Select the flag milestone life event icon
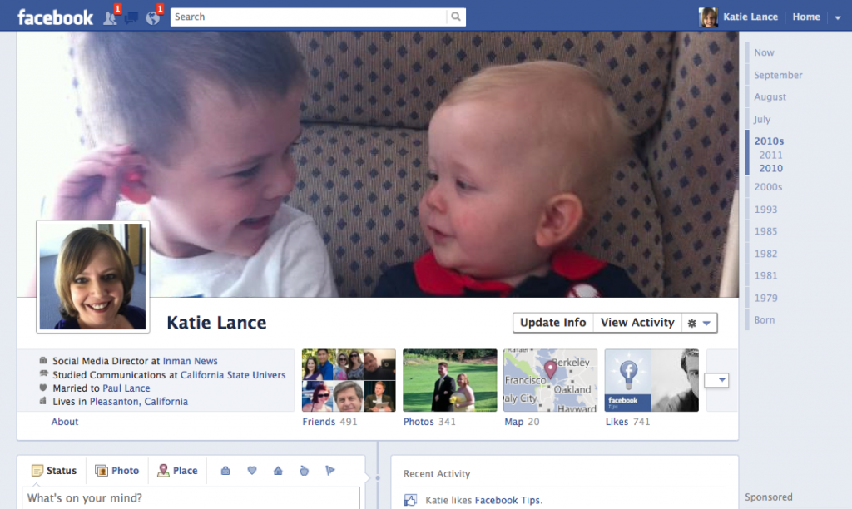Viewport: 852px width, 509px height. pyautogui.click(x=330, y=471)
